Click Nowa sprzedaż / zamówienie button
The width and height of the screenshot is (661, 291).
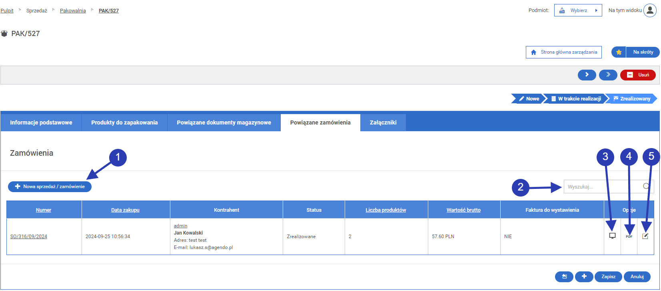[x=50, y=187]
